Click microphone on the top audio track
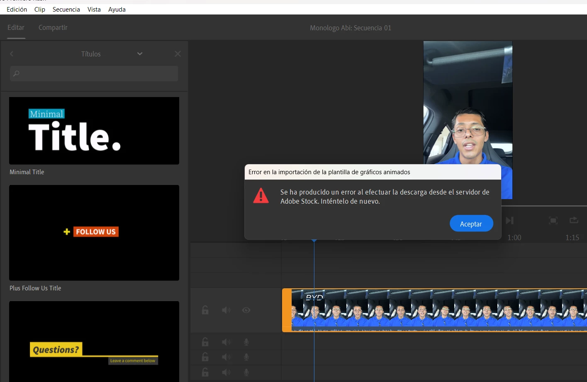Screen dimensions: 587x382 click(x=246, y=342)
